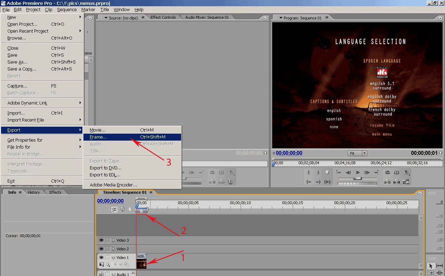Screen dimensions: 445x276
Task: Click Play In to Out in Program monitor
Action: point(327,182)
